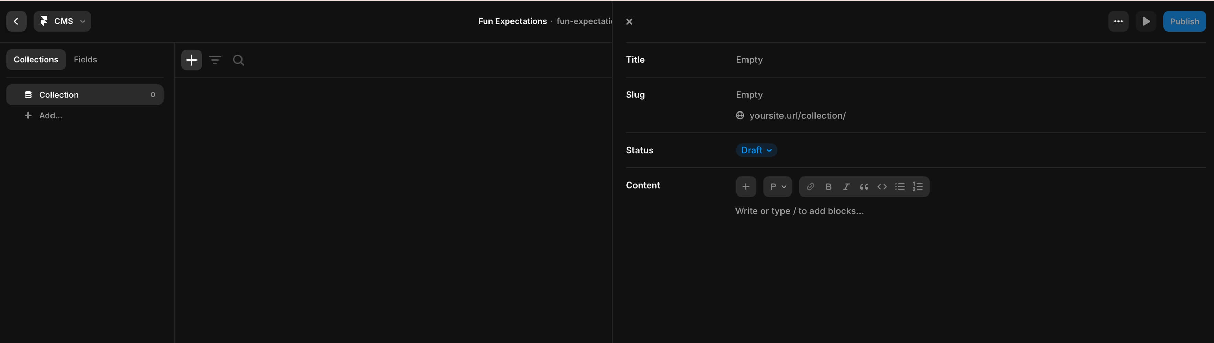Toggle italic formatting
The width and height of the screenshot is (1214, 343).
point(846,187)
